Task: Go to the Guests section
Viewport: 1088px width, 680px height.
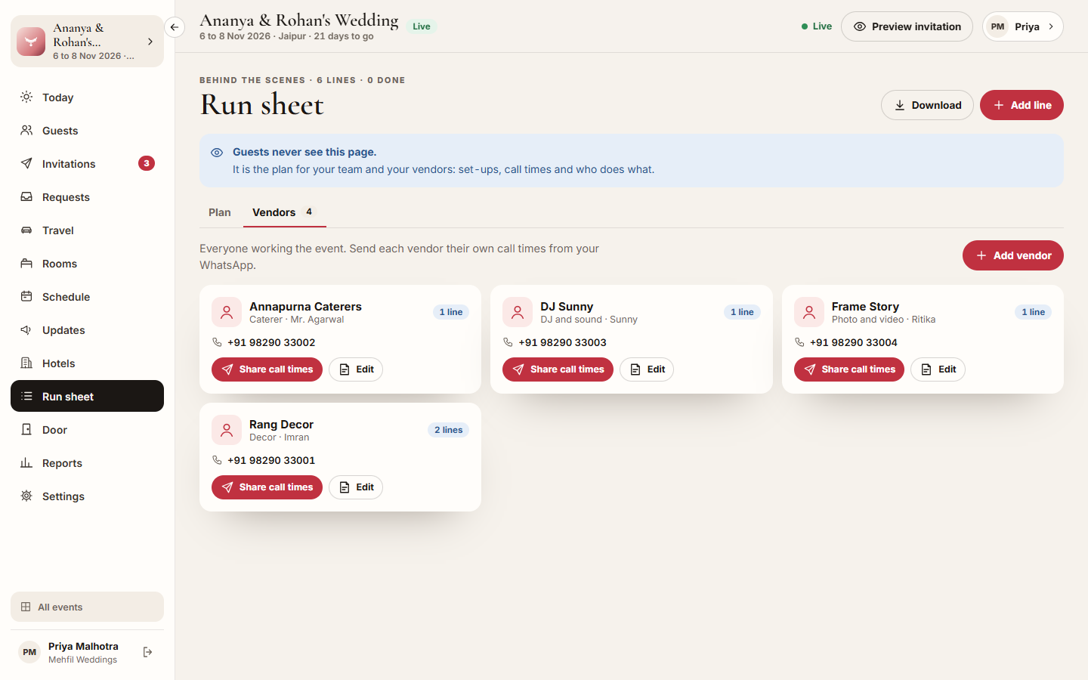Action: [x=87, y=131]
